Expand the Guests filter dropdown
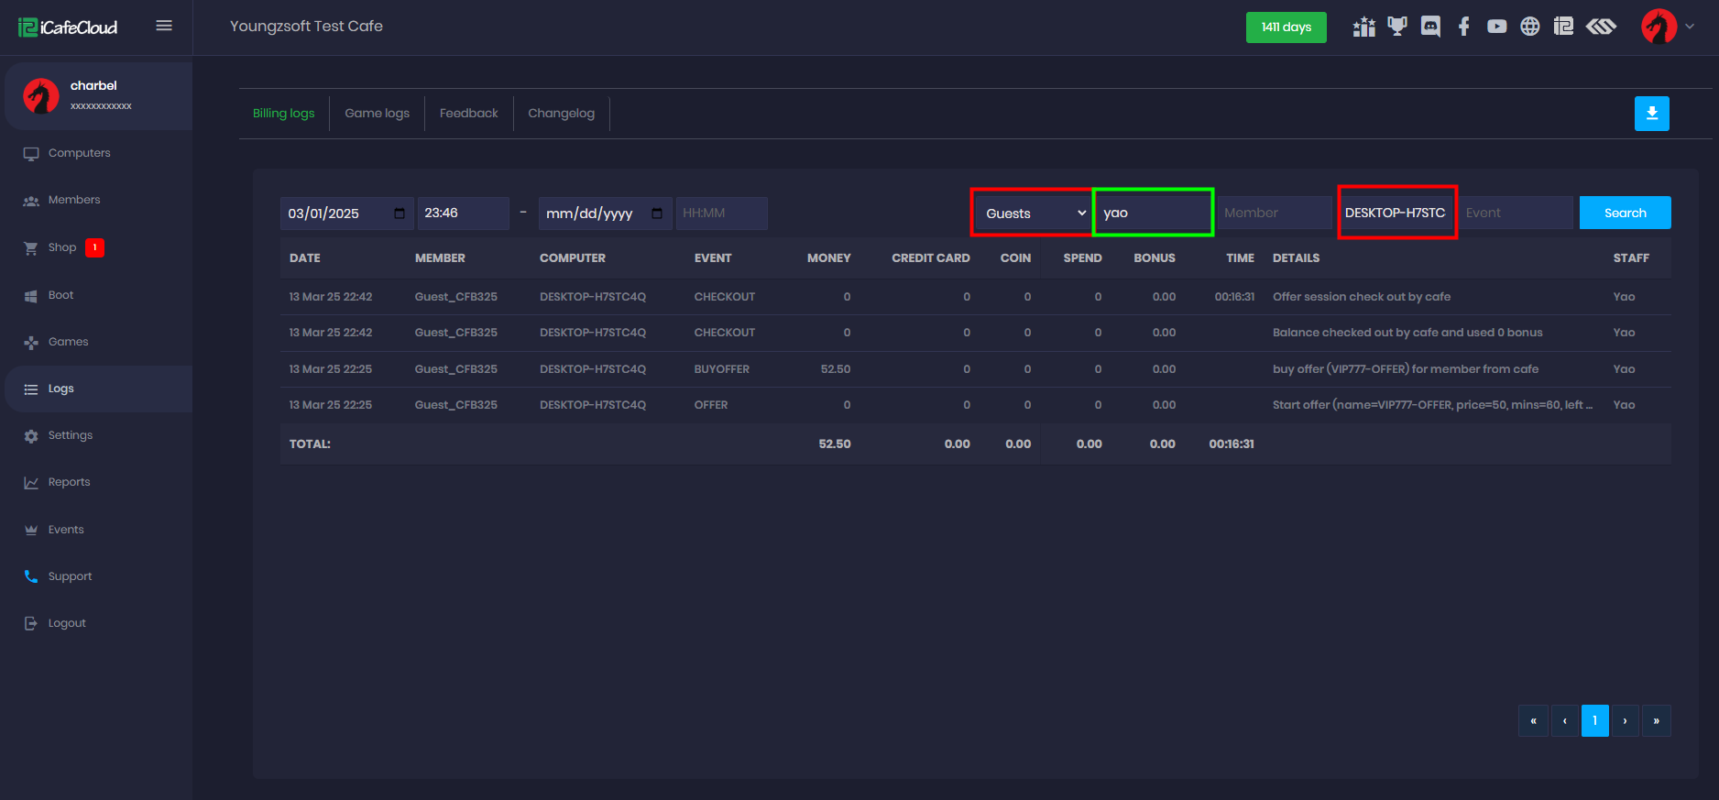This screenshot has height=800, width=1719. (1033, 214)
